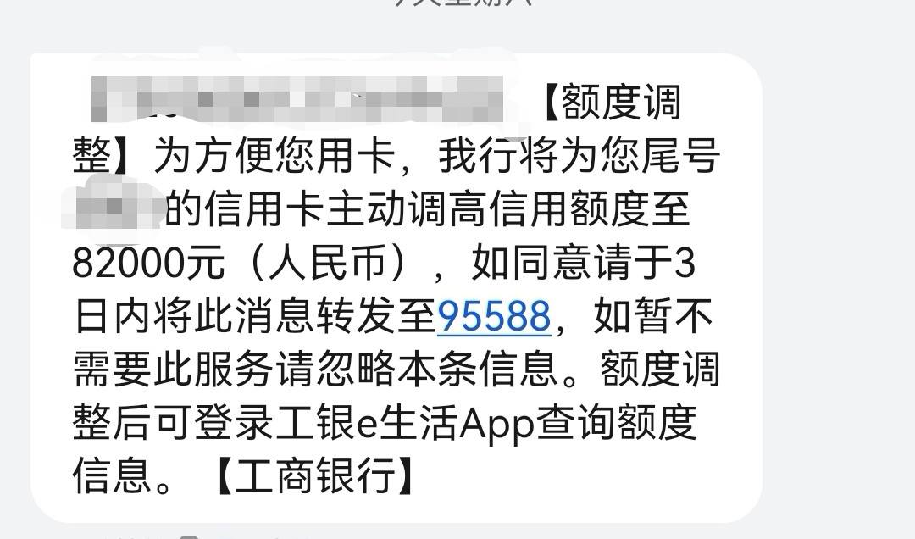Image resolution: width=915 pixels, height=539 pixels.
Task: Tap the 主动调高信用额度 phrase
Action: [487, 209]
